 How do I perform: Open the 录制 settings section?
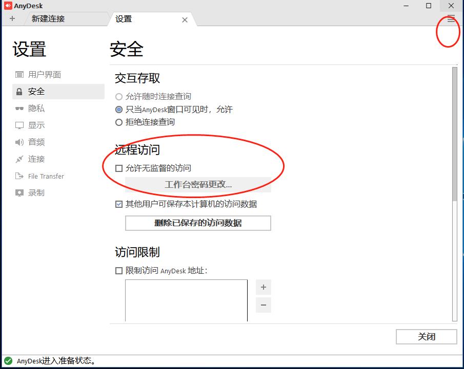[x=58, y=192]
